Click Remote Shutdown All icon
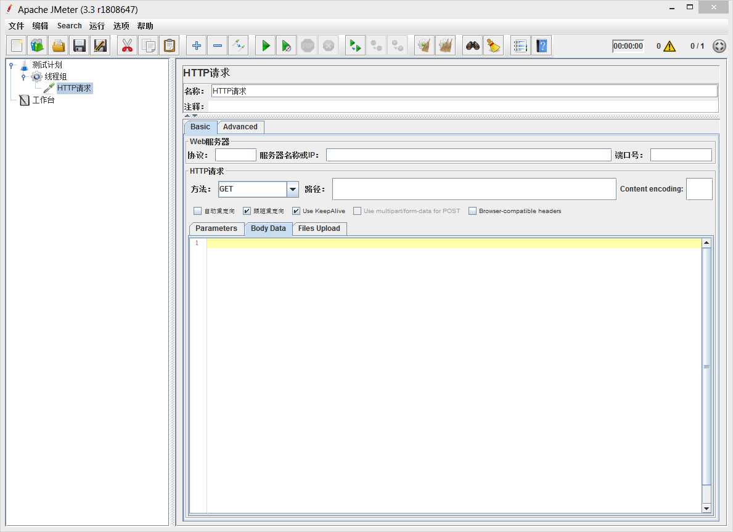The height and width of the screenshot is (532, 733). (x=398, y=46)
